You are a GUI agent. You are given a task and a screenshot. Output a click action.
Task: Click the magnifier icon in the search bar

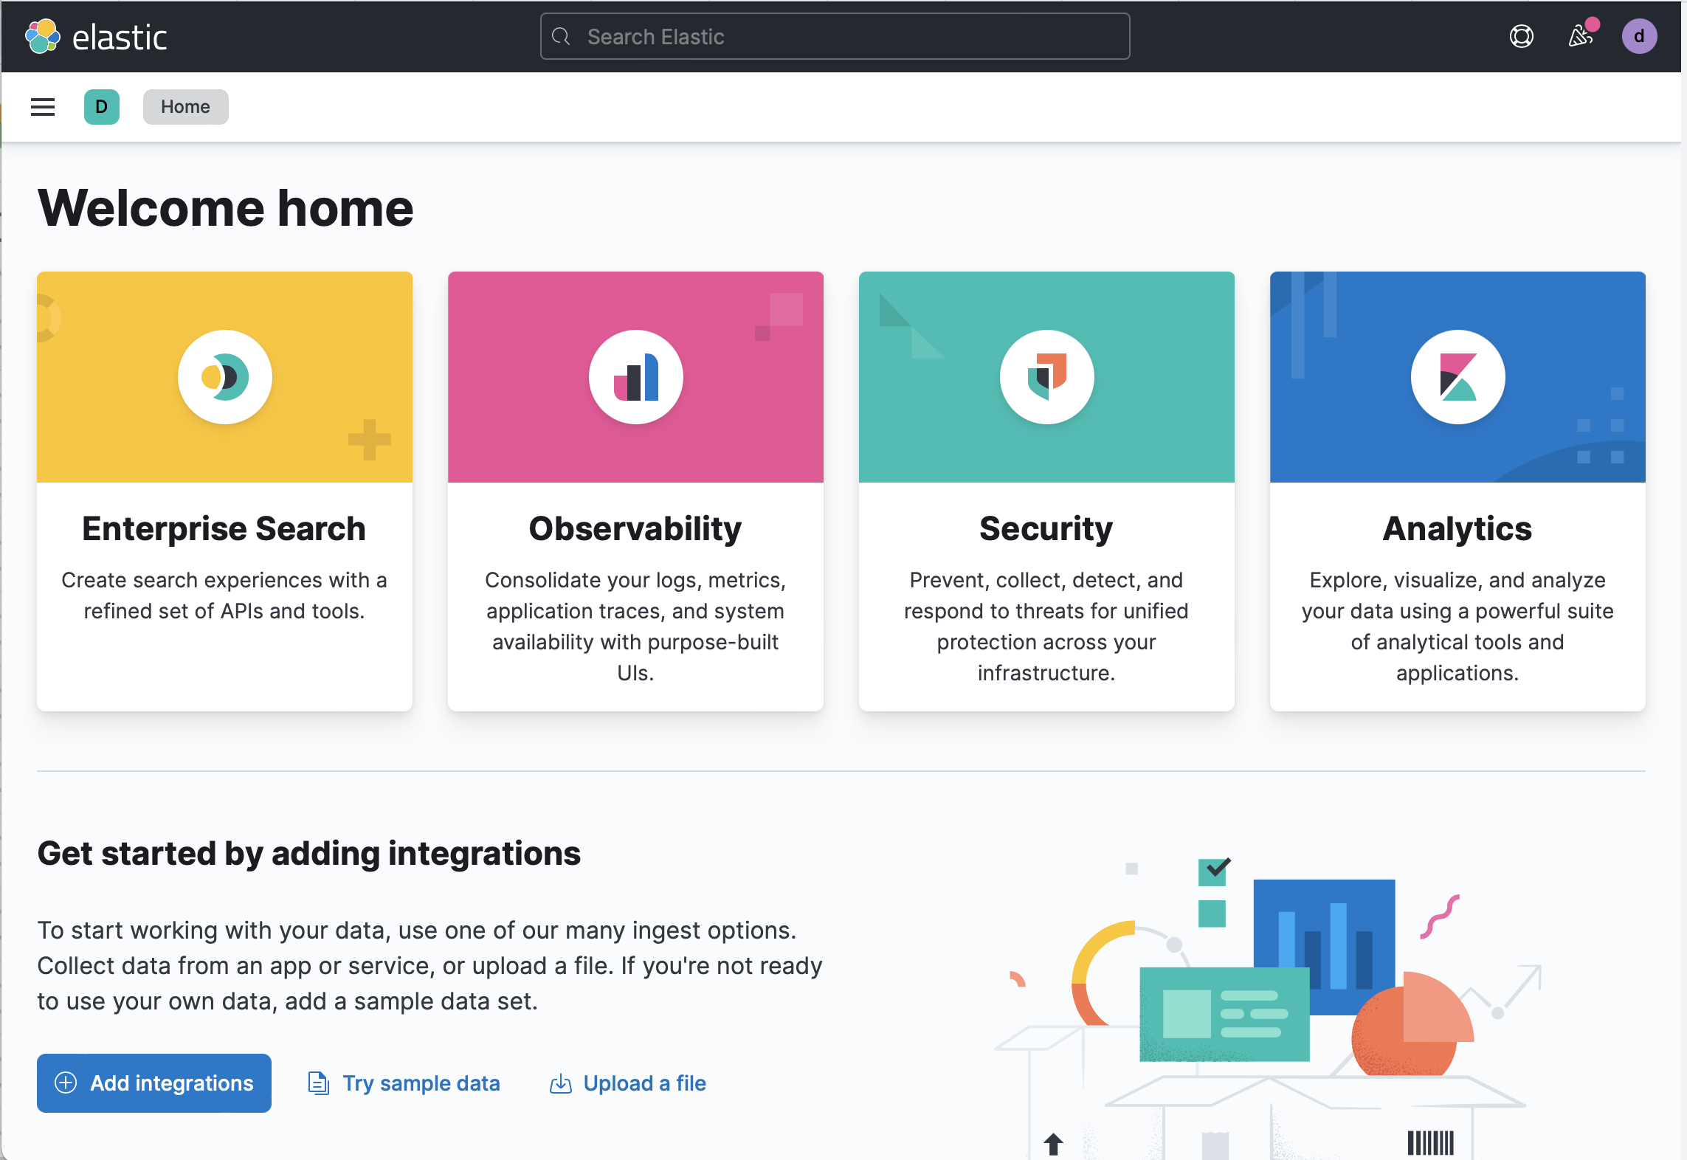pos(561,36)
